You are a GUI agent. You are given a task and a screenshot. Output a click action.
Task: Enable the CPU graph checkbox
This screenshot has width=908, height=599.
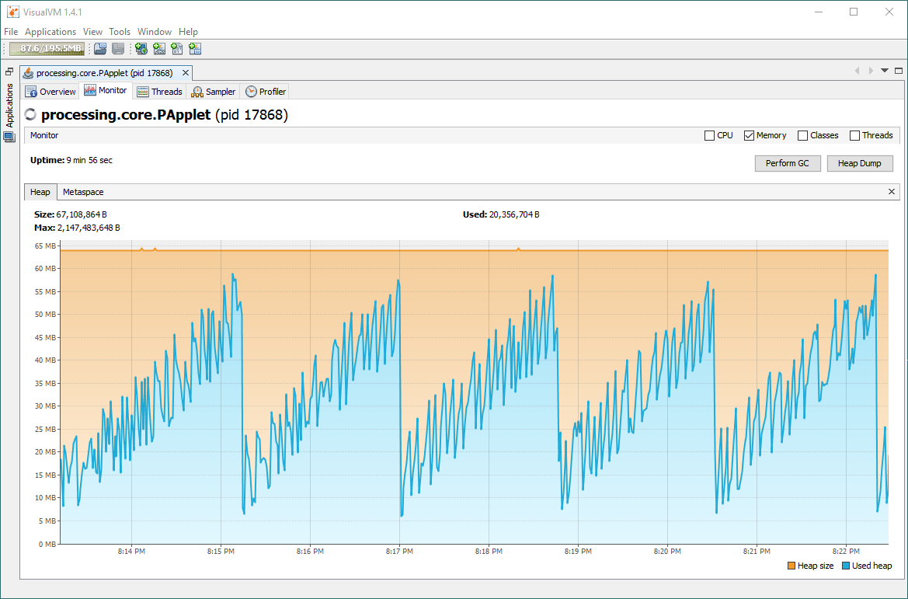[709, 135]
